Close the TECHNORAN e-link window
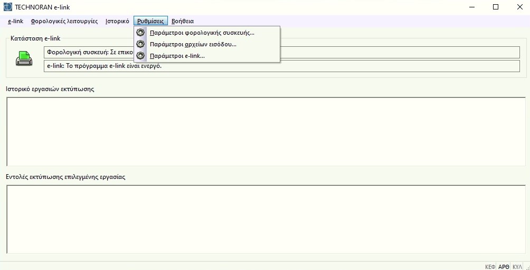This screenshot has height=270, width=530. pos(520,7)
